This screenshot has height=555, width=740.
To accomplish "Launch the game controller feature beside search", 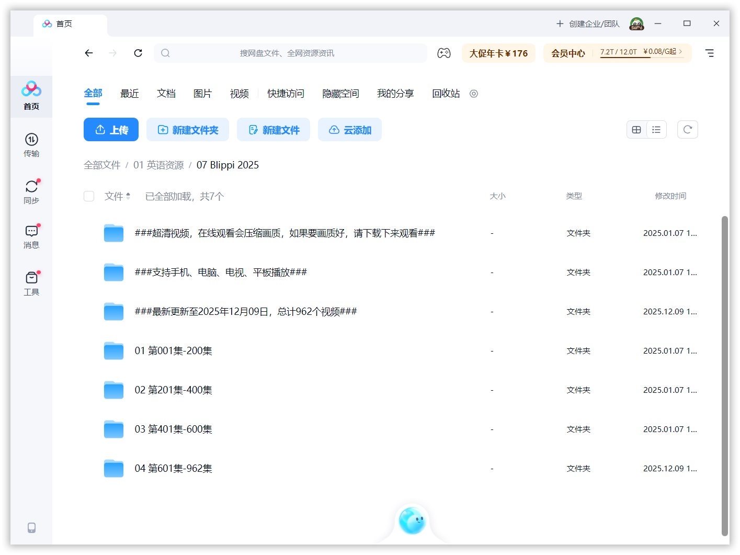I will tap(444, 53).
